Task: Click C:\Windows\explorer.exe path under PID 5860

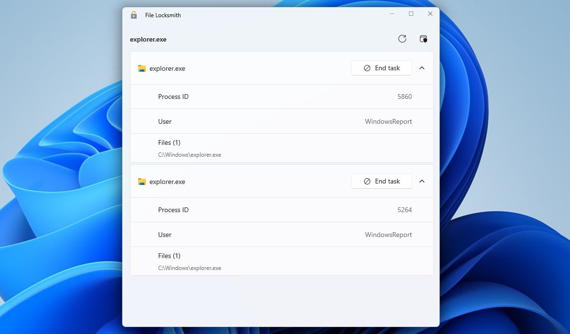Action: click(x=189, y=155)
